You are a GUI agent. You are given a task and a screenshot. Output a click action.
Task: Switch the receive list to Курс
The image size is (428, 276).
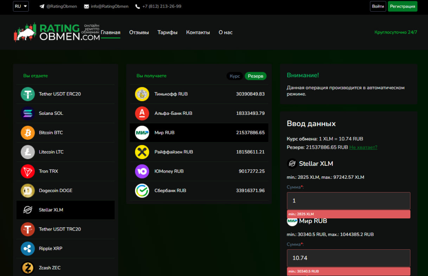(x=235, y=76)
